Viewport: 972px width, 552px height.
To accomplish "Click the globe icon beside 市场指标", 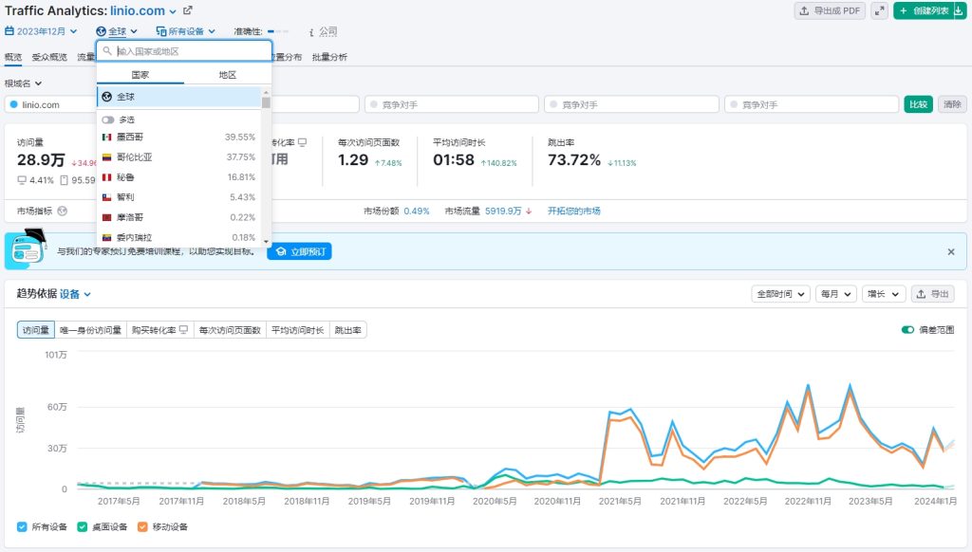I will 62,212.
